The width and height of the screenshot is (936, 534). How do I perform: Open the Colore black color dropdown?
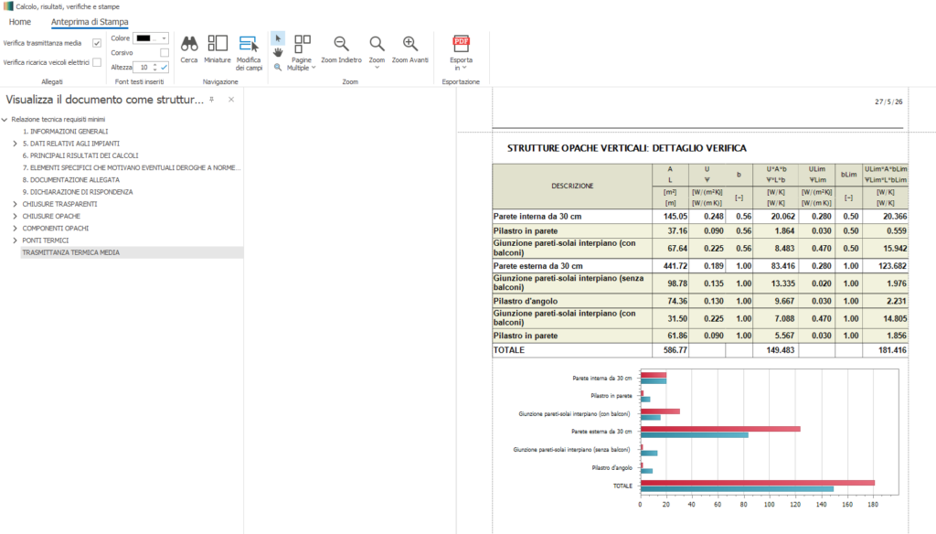click(151, 38)
